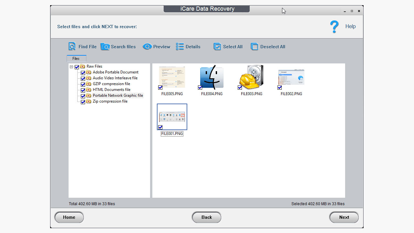Click the Deselect All icon
414x233 pixels.
pyautogui.click(x=255, y=47)
